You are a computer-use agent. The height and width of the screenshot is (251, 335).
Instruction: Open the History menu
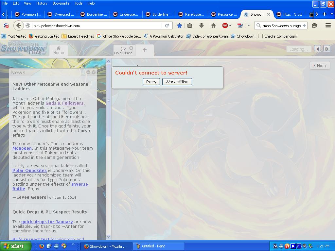coord(42,3)
